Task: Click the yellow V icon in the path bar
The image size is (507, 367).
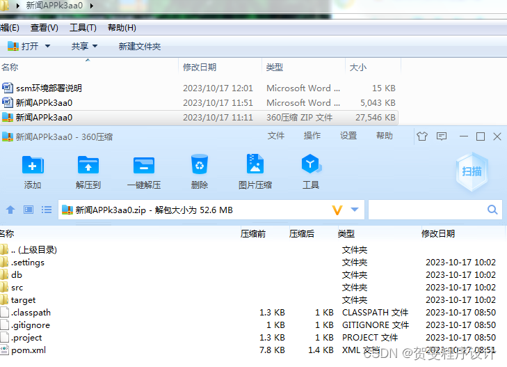Action: (x=337, y=210)
